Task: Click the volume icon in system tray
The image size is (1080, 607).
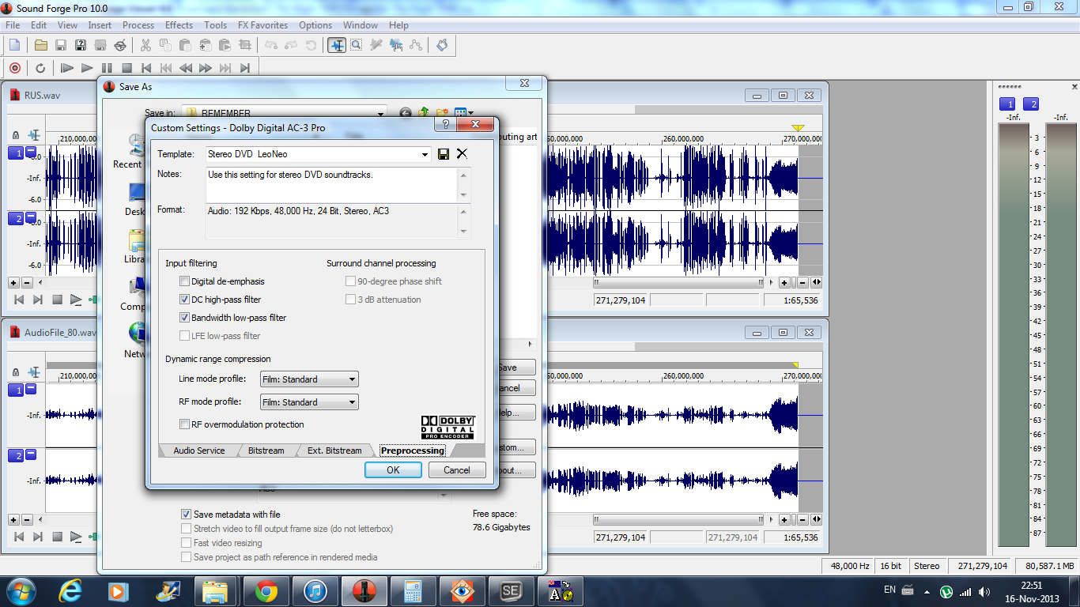Action: pos(984,591)
